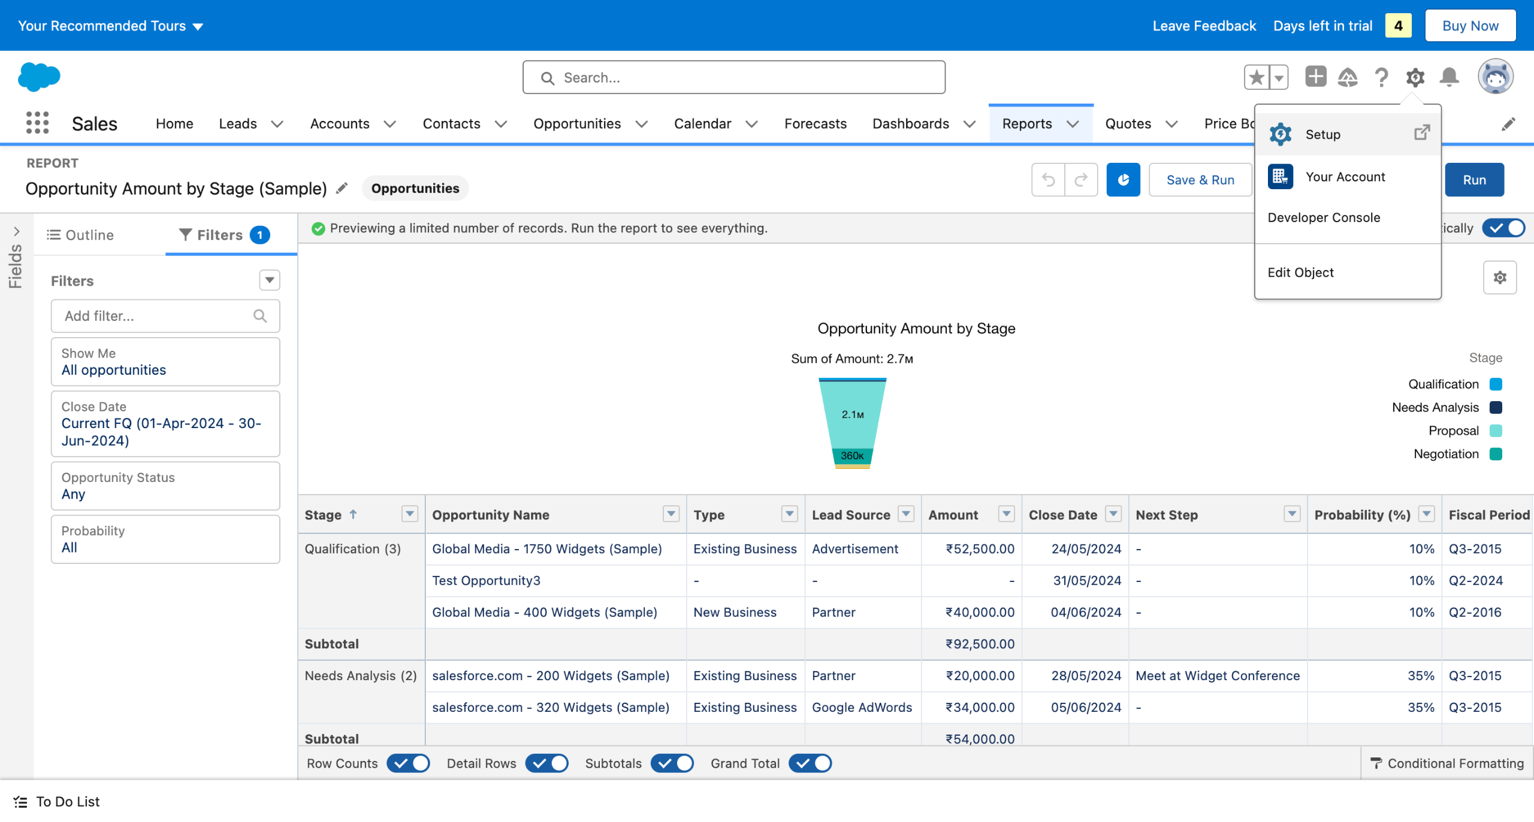Open the Notifications bell
The width and height of the screenshot is (1534, 822).
point(1450,77)
